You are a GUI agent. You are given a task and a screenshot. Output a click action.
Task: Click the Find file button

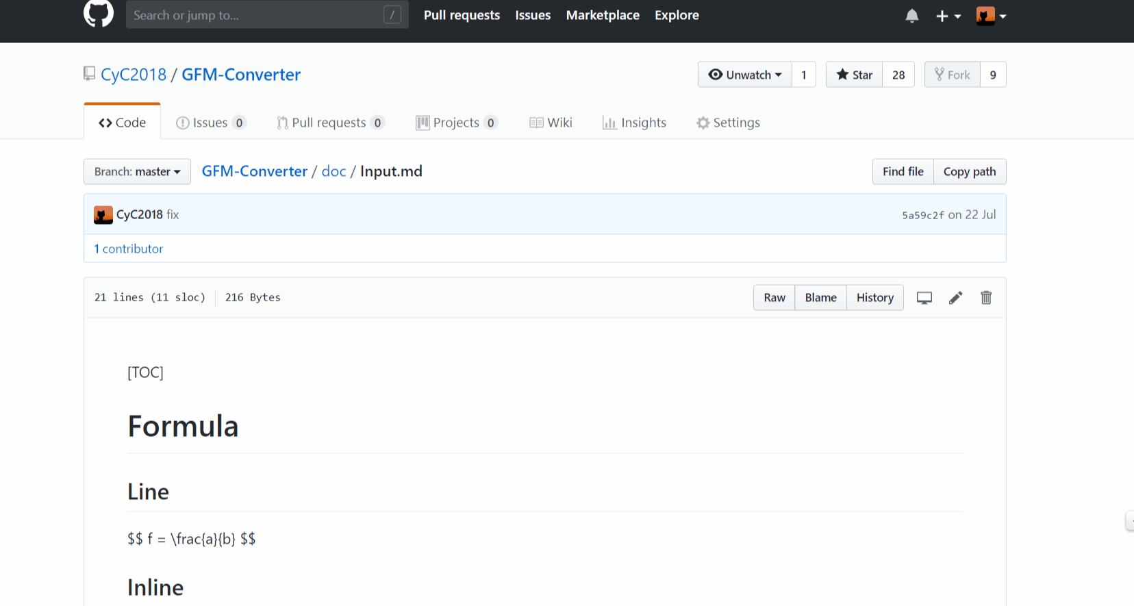coord(903,172)
